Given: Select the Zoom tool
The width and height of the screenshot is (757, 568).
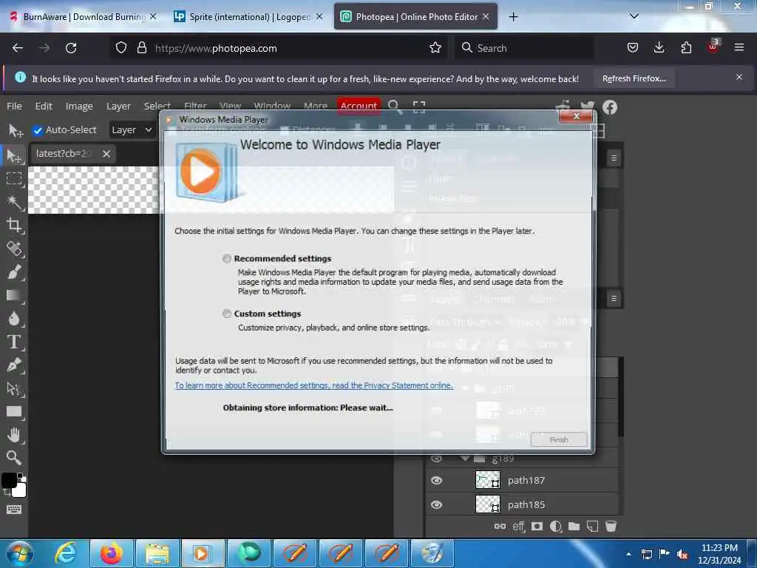Looking at the screenshot, I should 14,457.
